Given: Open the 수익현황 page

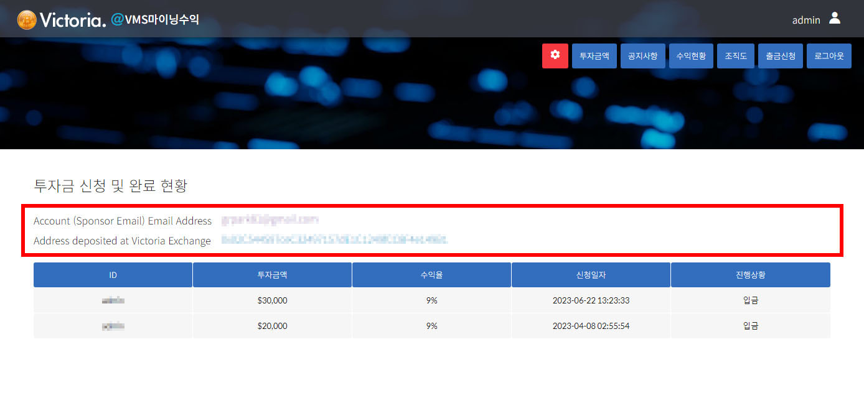Looking at the screenshot, I should [x=691, y=55].
